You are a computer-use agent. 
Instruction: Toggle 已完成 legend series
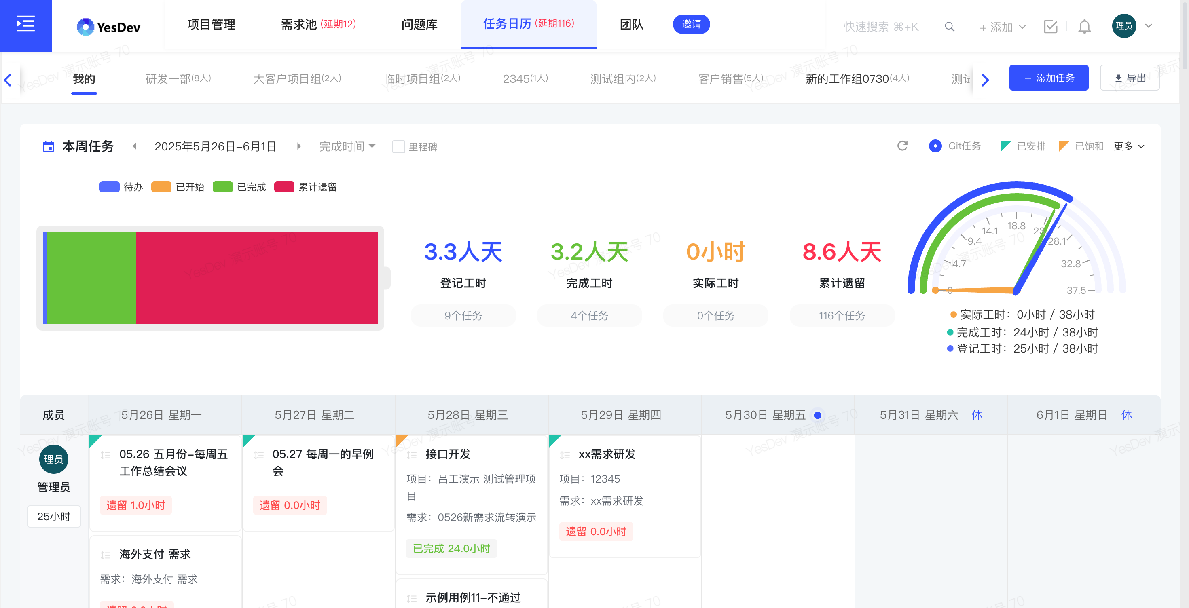click(239, 187)
